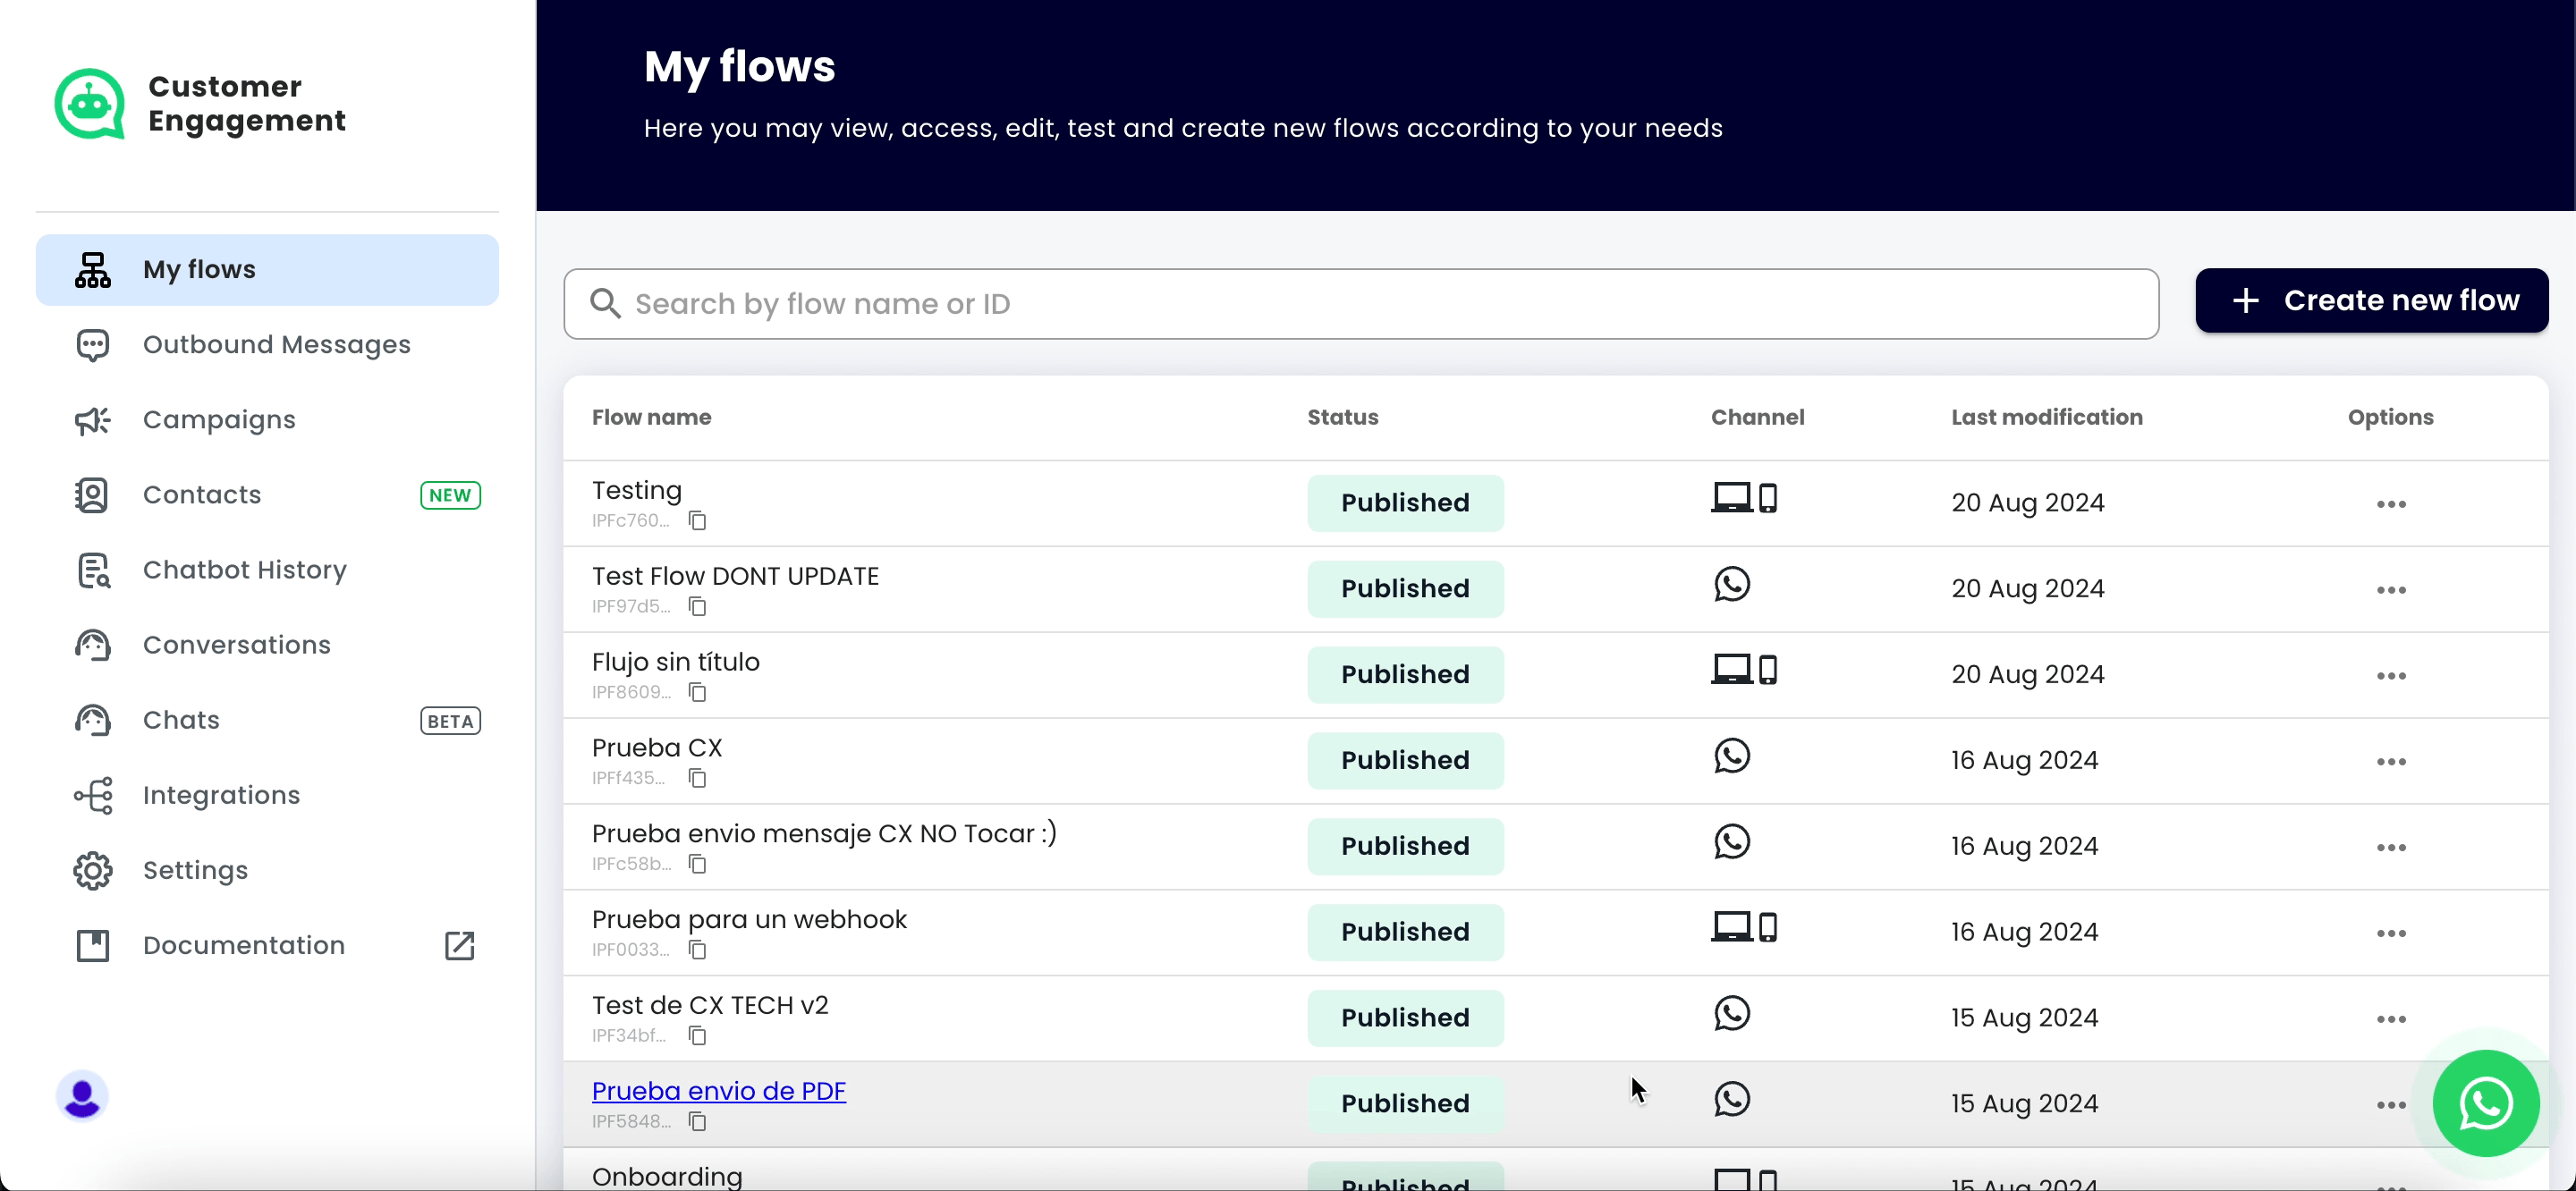Open Prueba envio de PDF flow link
The height and width of the screenshot is (1191, 2576).
[719, 1091]
